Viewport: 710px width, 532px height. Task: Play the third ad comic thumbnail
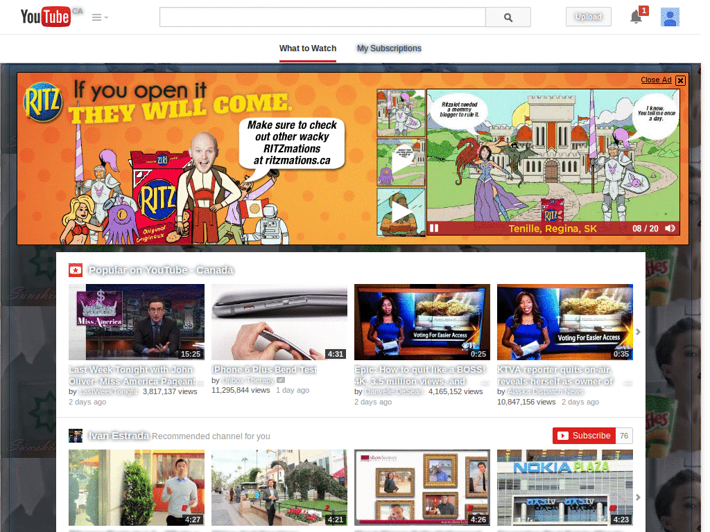coord(401,212)
